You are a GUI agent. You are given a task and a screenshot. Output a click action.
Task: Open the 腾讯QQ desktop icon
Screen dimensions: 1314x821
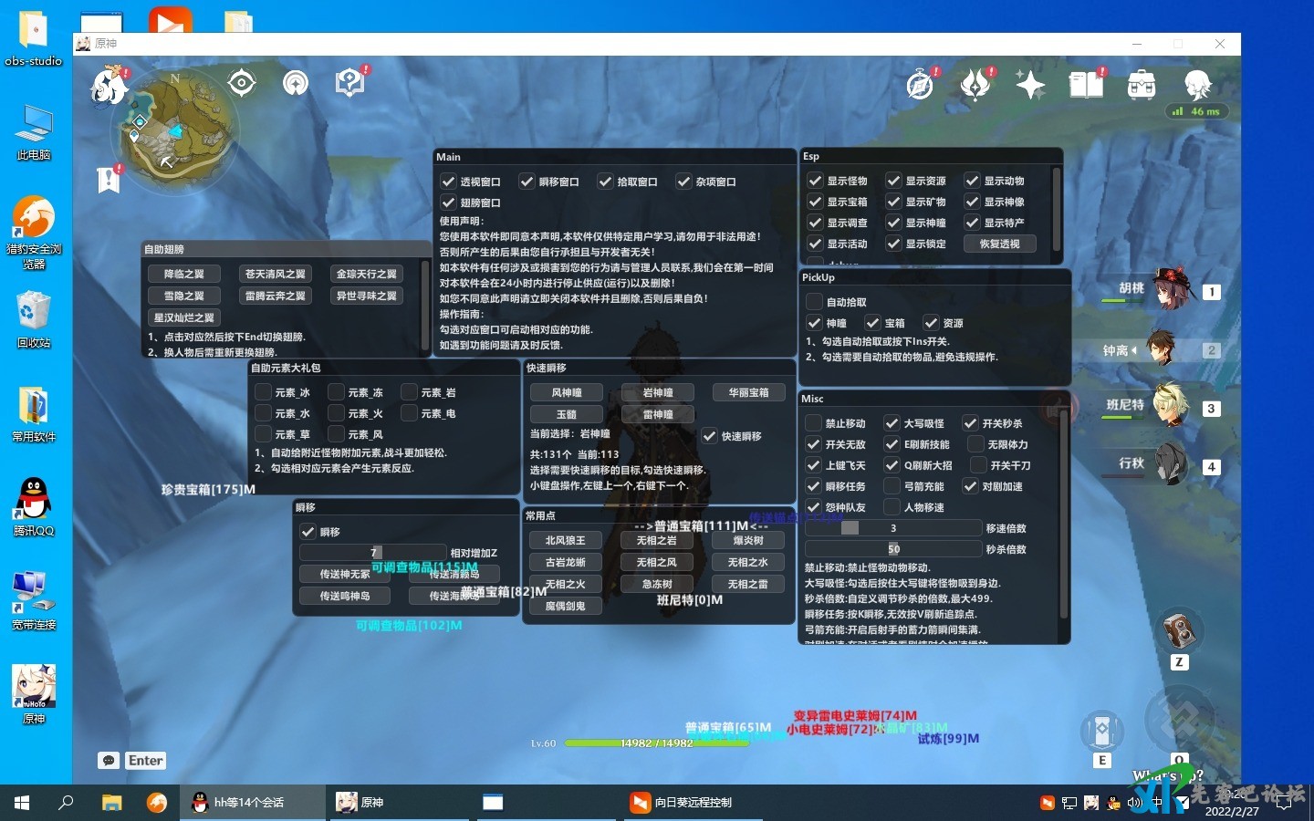click(x=34, y=506)
